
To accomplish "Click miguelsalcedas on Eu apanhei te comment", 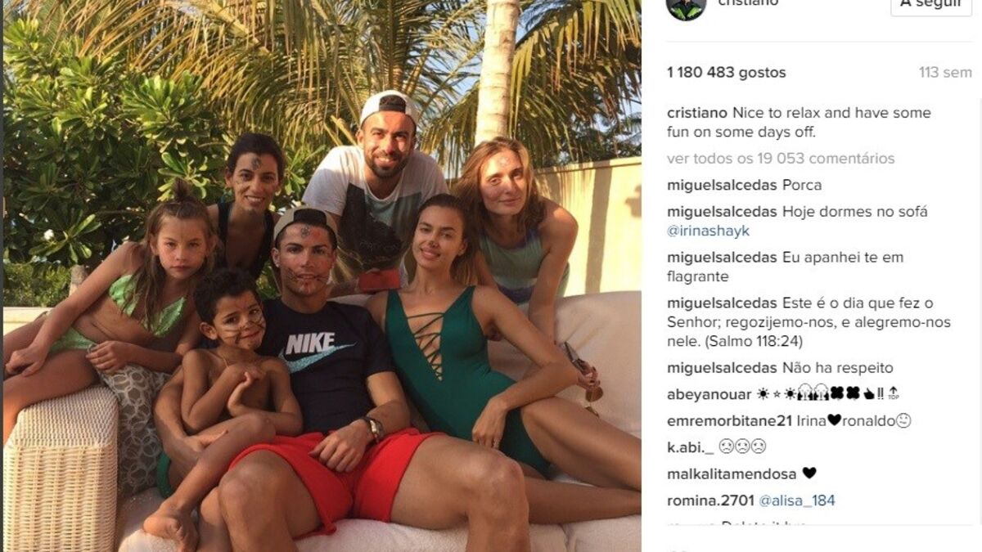I will (x=722, y=258).
